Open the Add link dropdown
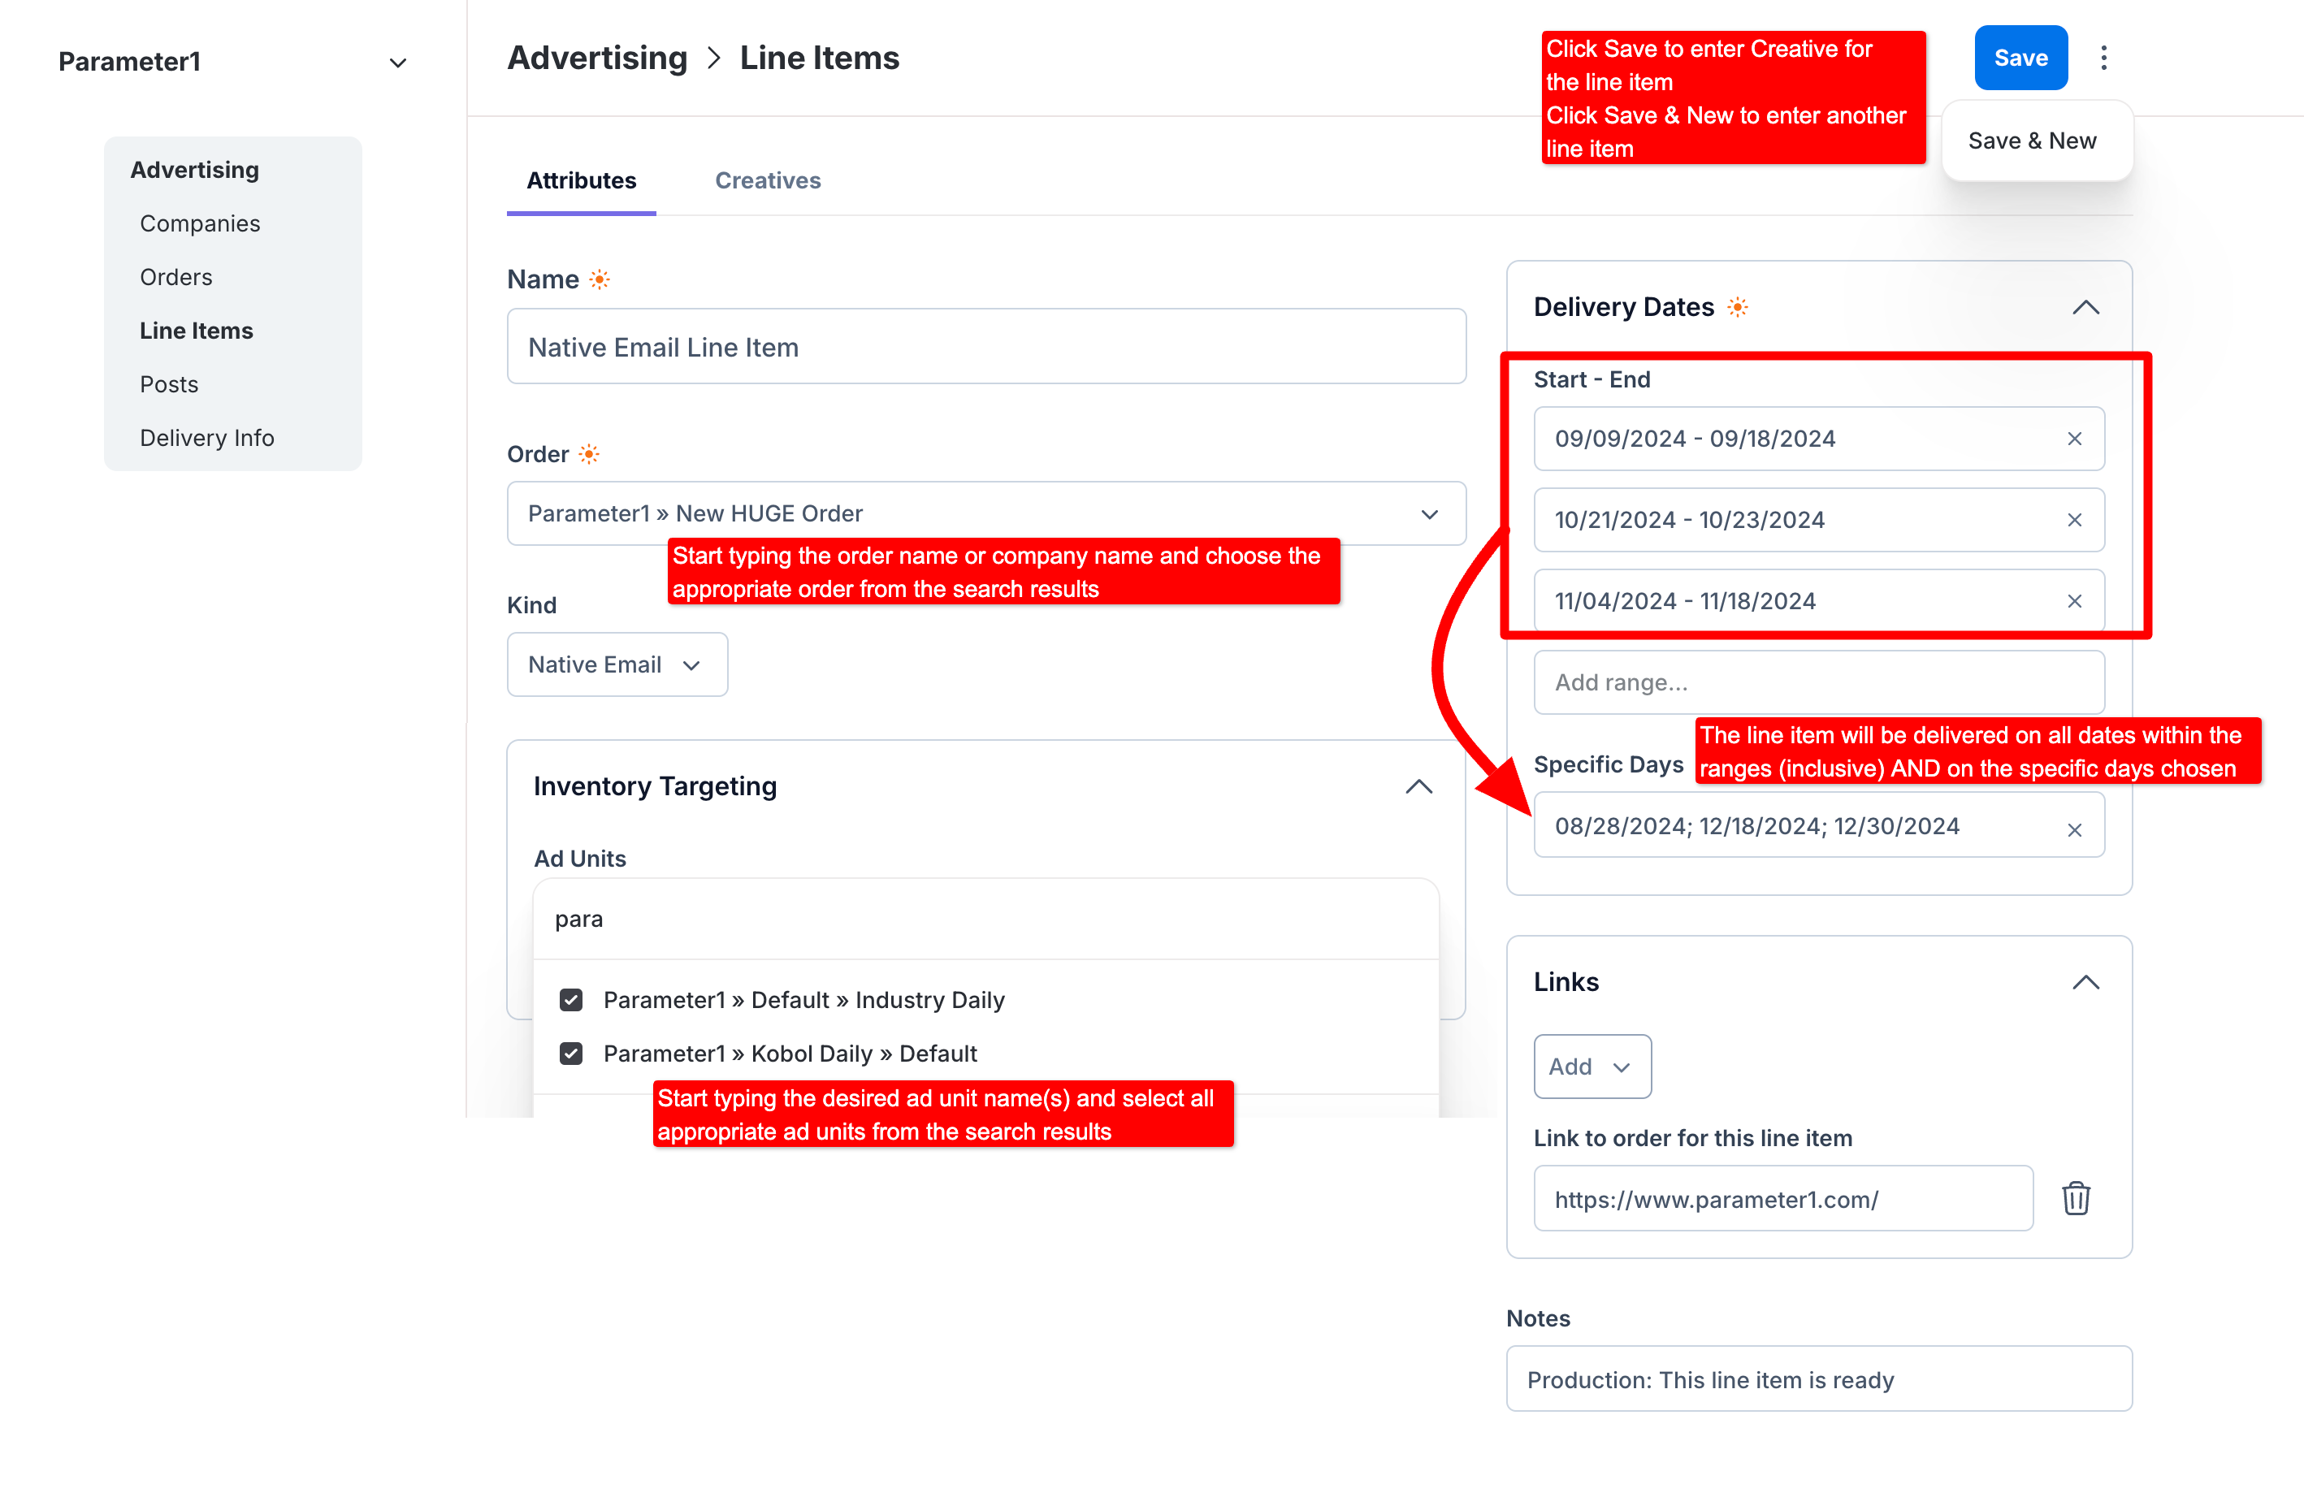Screen dimensions: 2304x1493 point(1592,1067)
